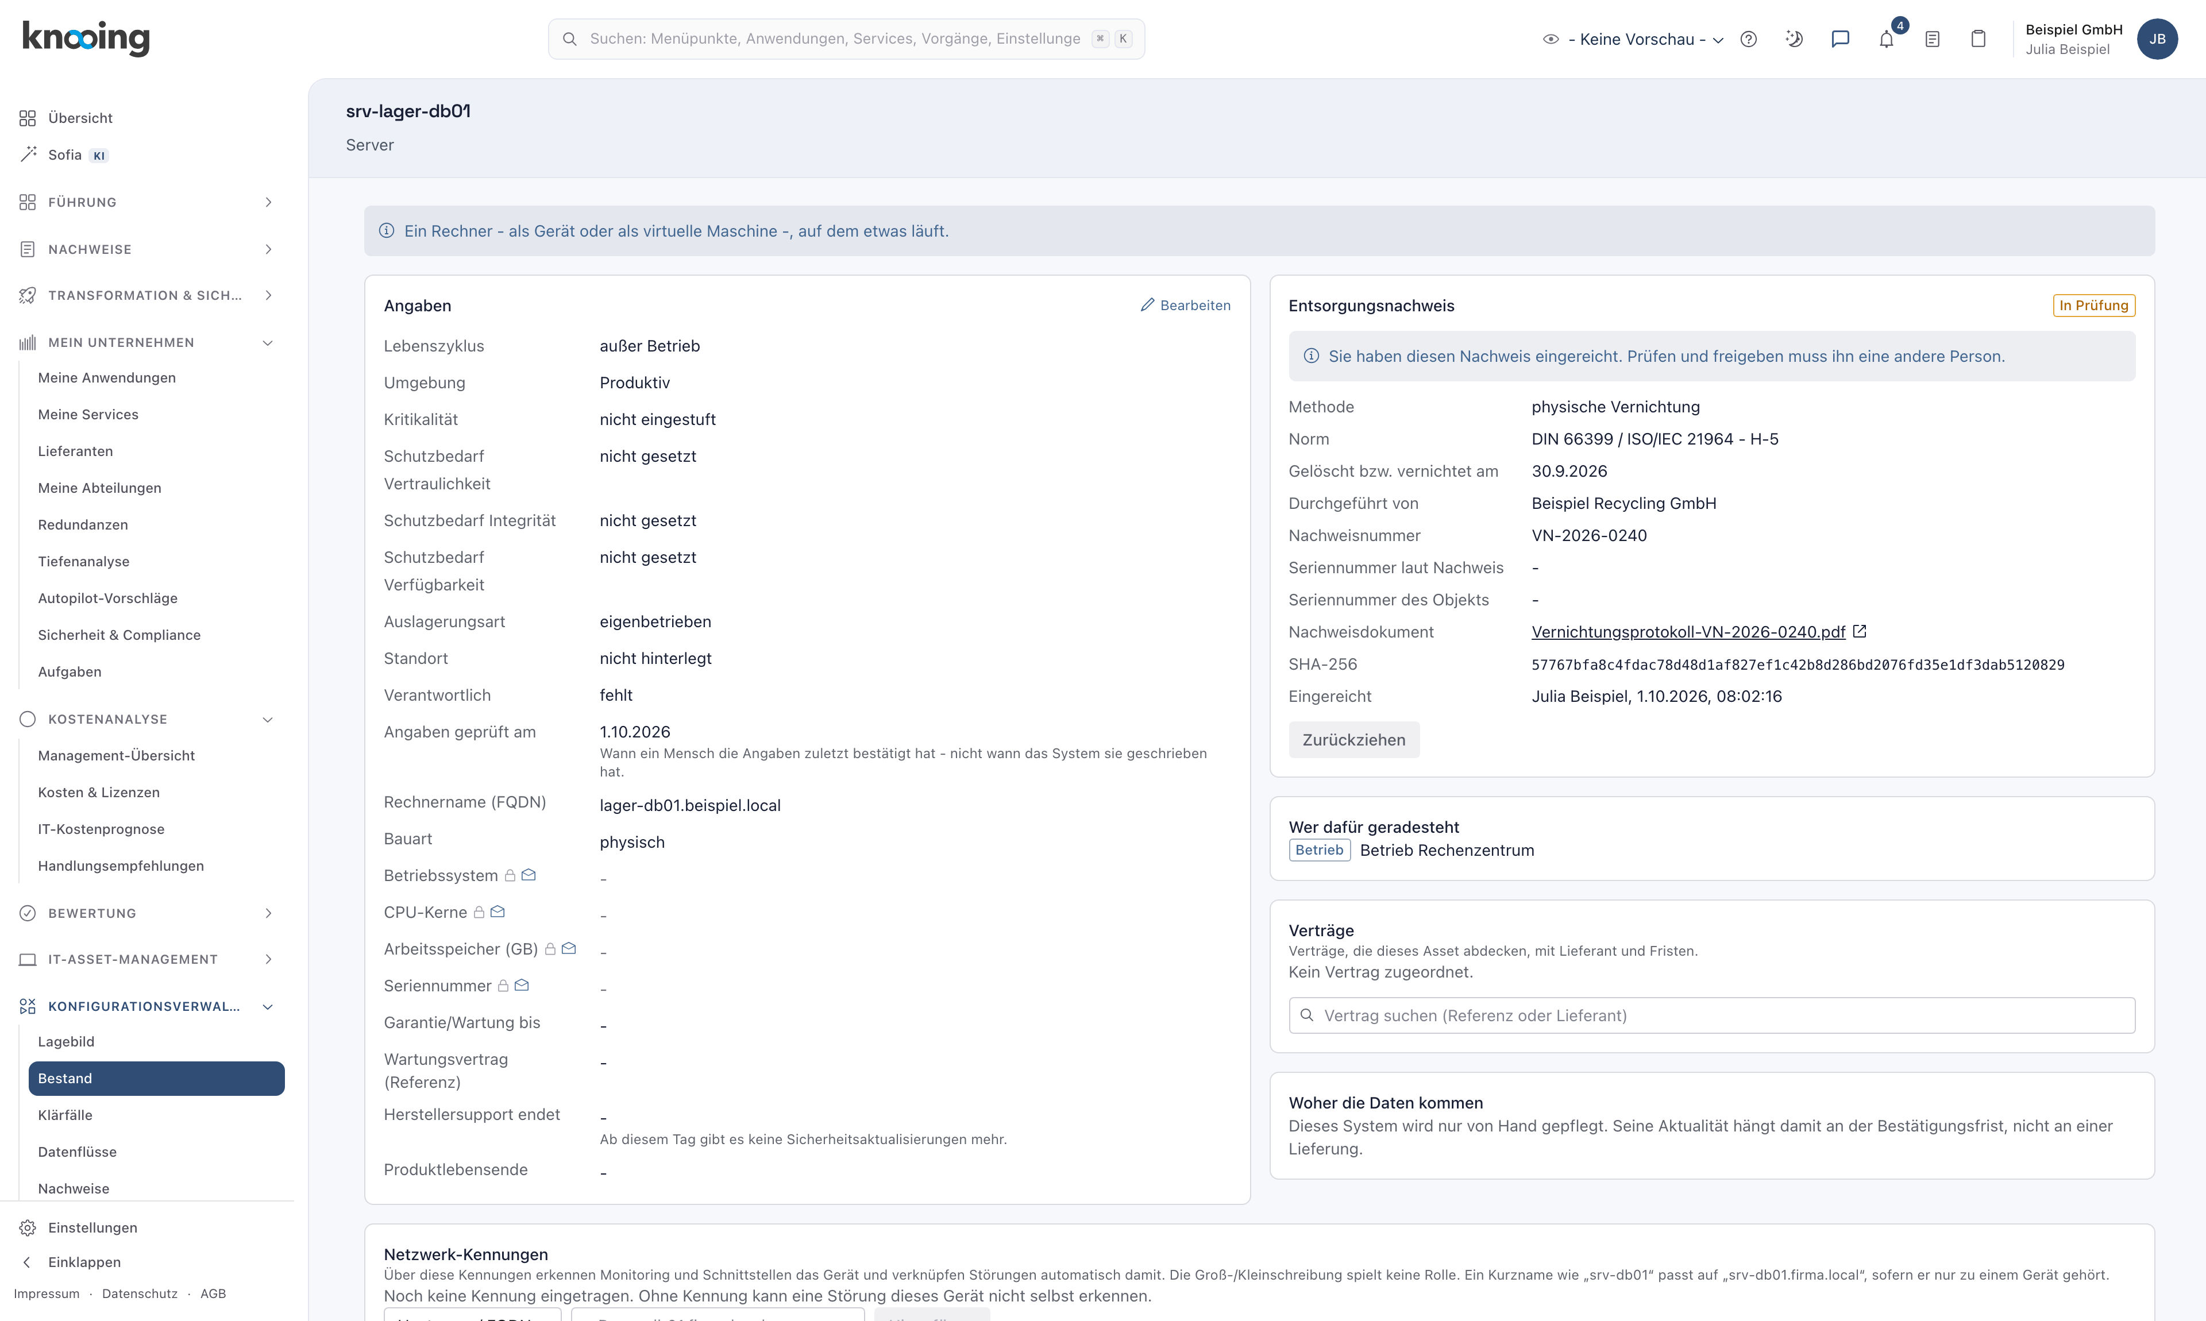Click the lock icon next to Arbeitsspeicher (GB)
Viewport: 2206px width, 1321px height.
click(x=550, y=949)
